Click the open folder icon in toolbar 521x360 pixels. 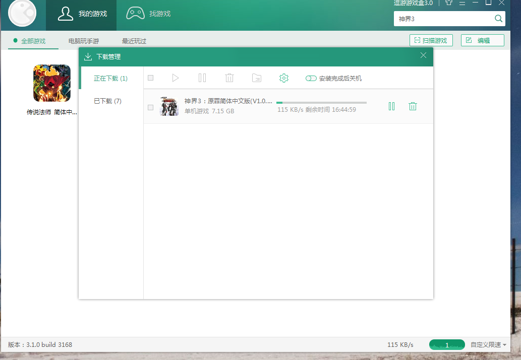pos(257,78)
